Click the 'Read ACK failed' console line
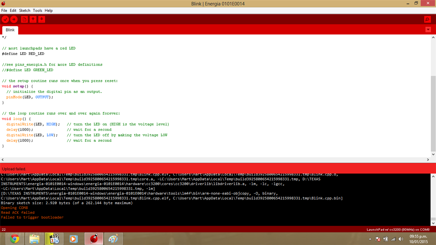The image size is (436, 245). click(x=18, y=213)
